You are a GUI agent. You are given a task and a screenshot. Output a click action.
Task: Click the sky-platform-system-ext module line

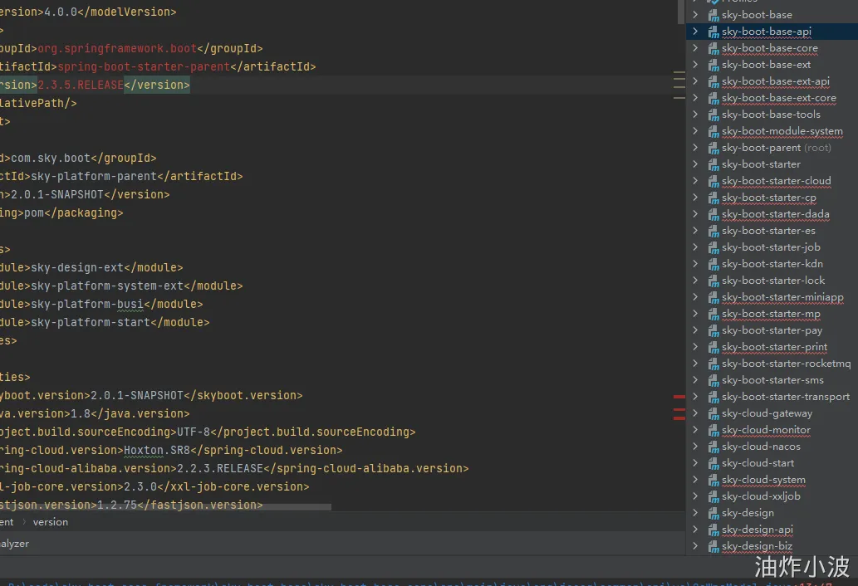pyautogui.click(x=121, y=286)
